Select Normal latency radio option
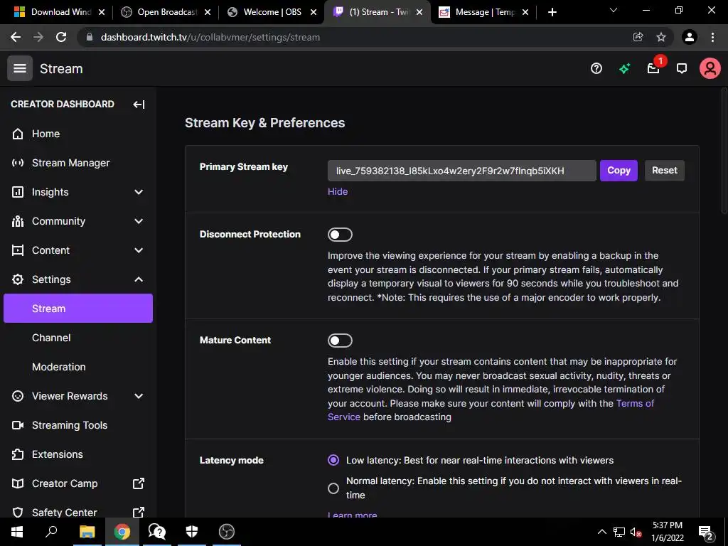This screenshot has height=546, width=728. (333, 488)
